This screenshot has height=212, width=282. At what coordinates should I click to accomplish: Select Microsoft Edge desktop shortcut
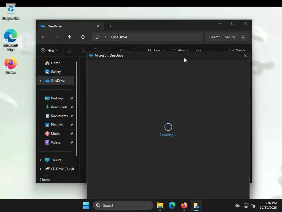pos(11,40)
